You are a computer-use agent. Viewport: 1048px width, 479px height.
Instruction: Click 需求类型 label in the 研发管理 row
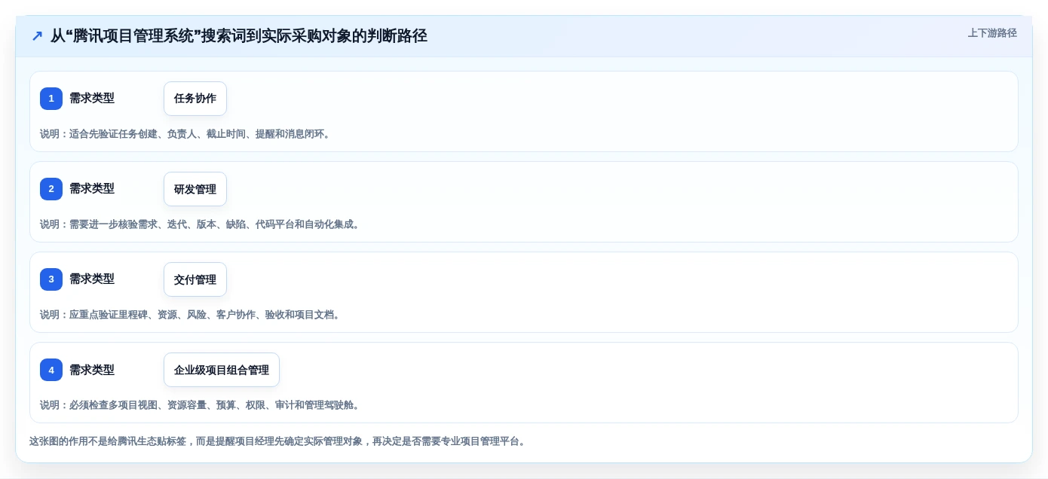click(92, 188)
